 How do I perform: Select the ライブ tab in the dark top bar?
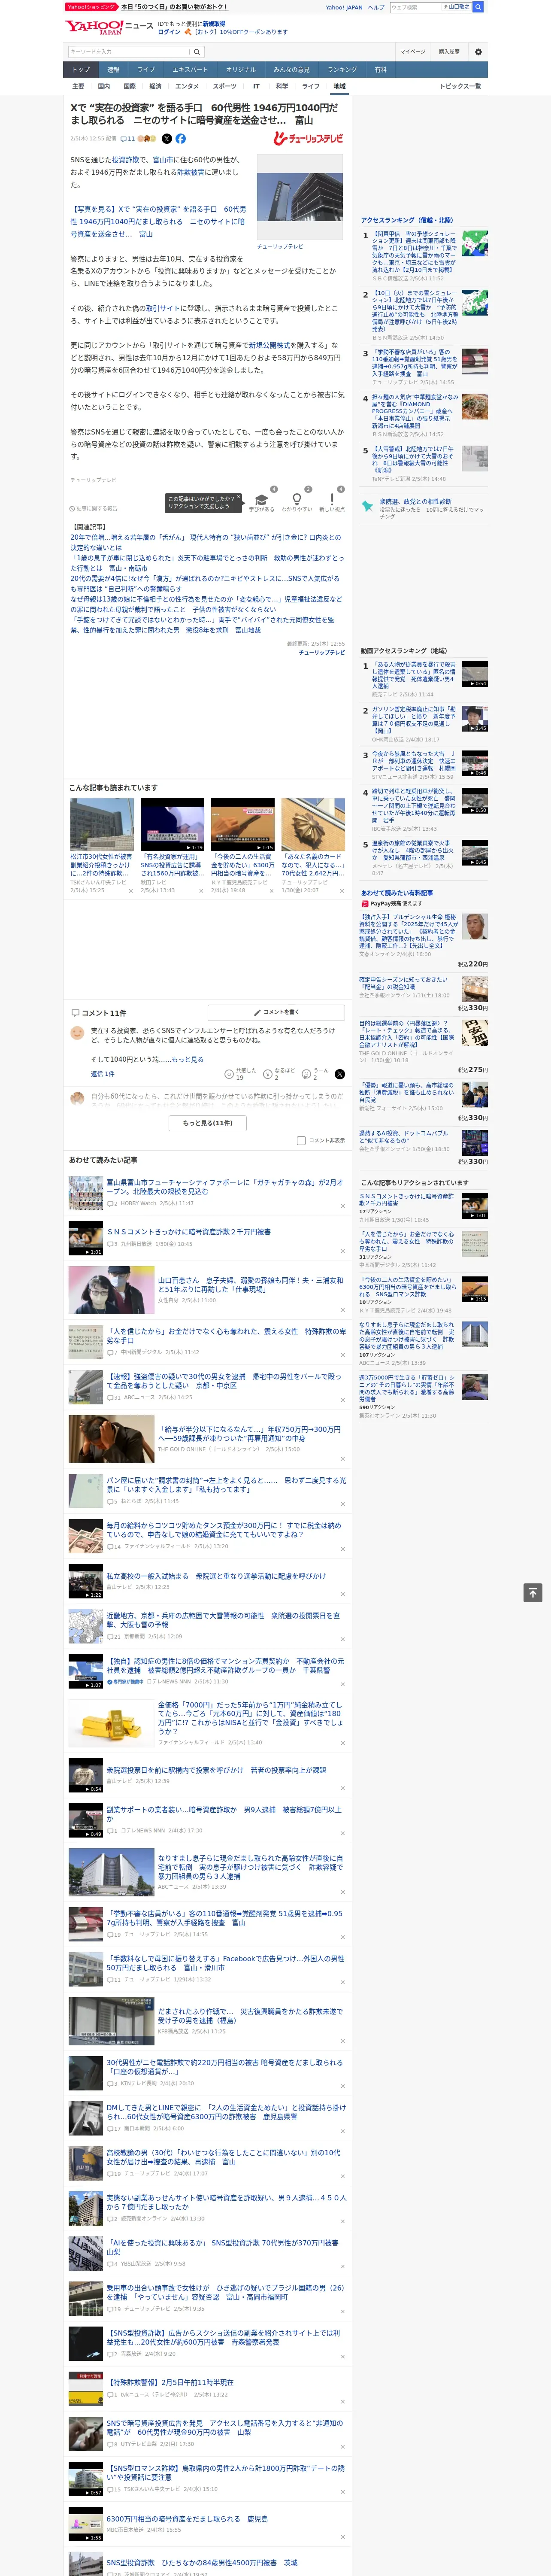146,70
